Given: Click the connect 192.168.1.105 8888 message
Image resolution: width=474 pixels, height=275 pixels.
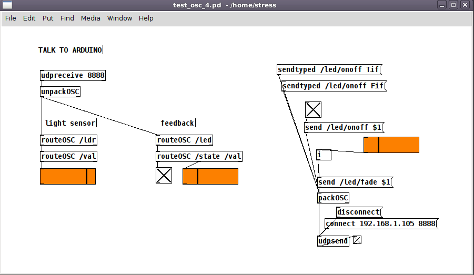Looking at the screenshot, I should (x=380, y=223).
